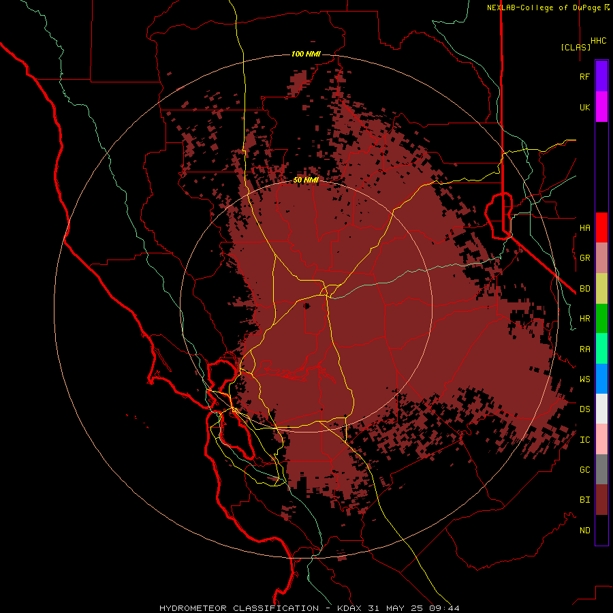Click the WS legend label

tap(584, 379)
